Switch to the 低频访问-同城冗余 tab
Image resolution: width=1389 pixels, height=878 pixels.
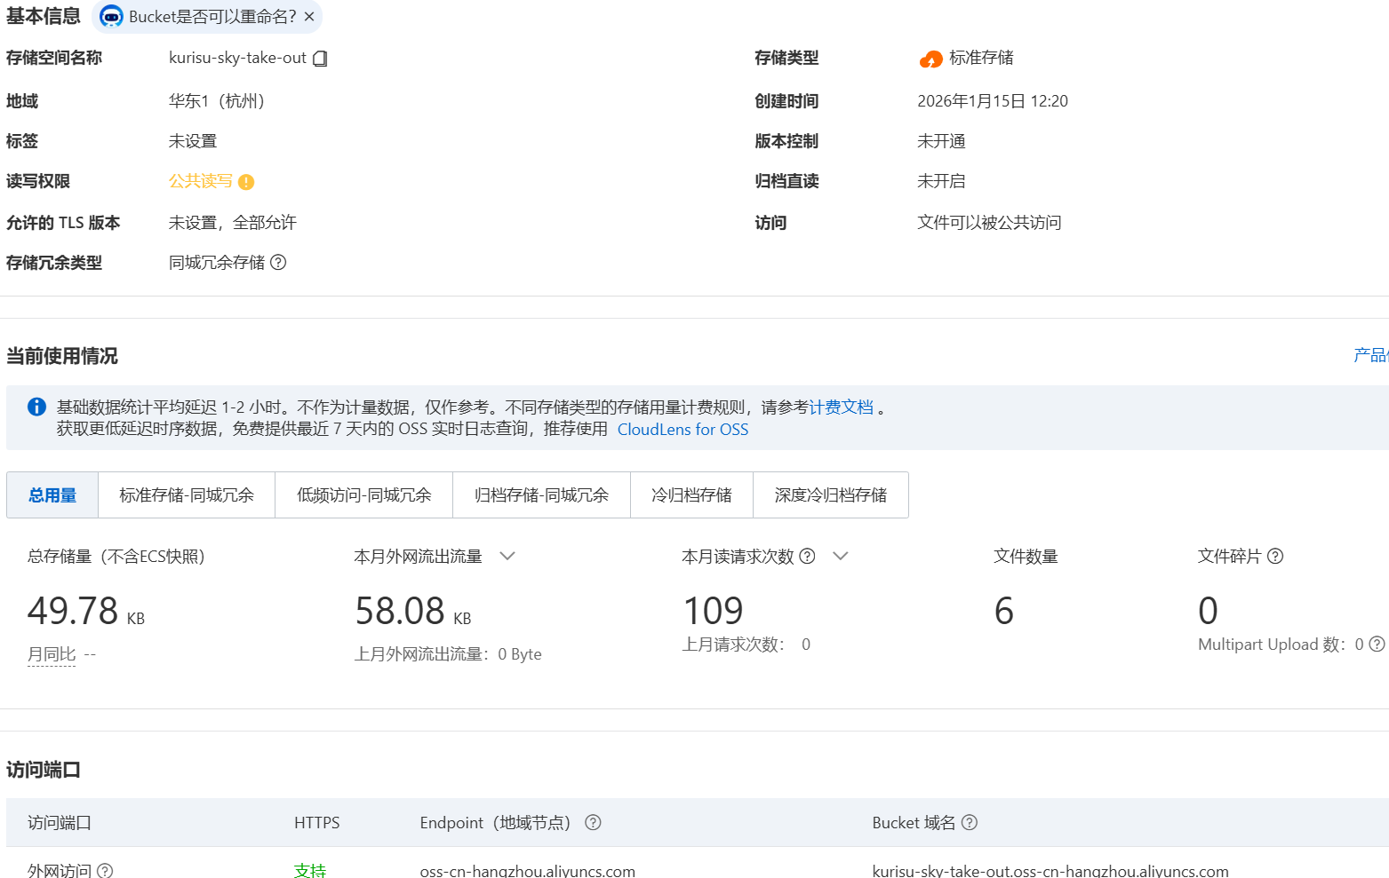[364, 495]
